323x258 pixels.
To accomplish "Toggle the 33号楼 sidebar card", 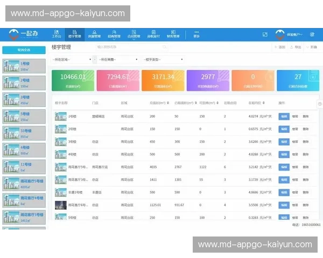I will click(24, 133).
